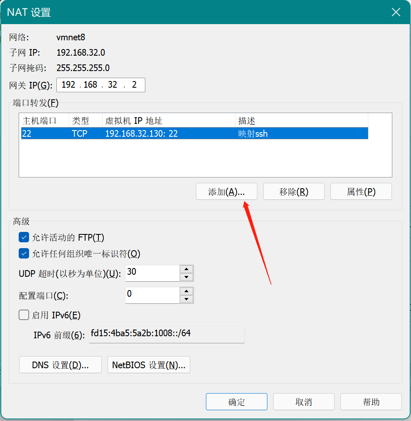Open NetBIOS 设置(N)... dialog

tap(149, 364)
